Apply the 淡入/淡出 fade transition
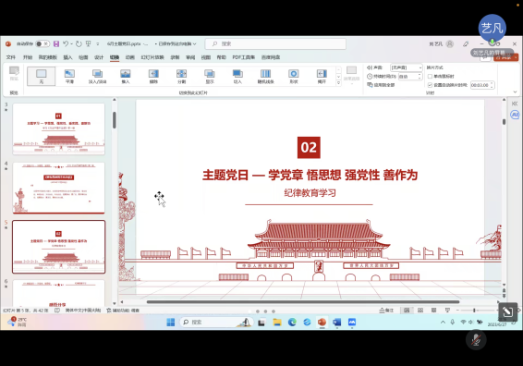 (x=97, y=76)
